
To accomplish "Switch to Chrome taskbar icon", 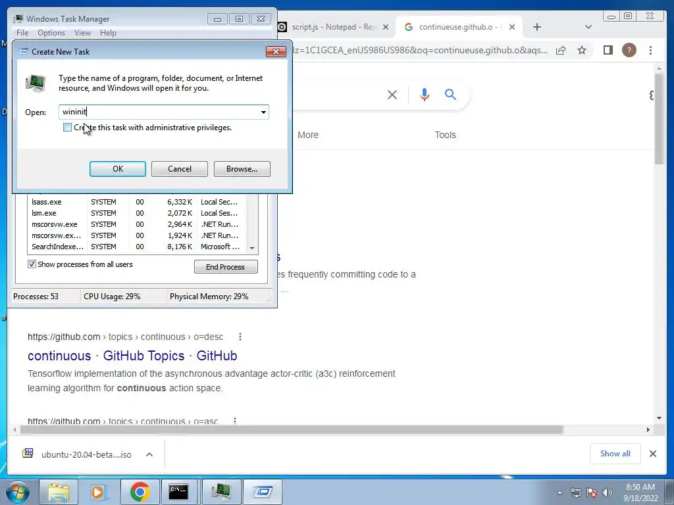I will point(140,492).
